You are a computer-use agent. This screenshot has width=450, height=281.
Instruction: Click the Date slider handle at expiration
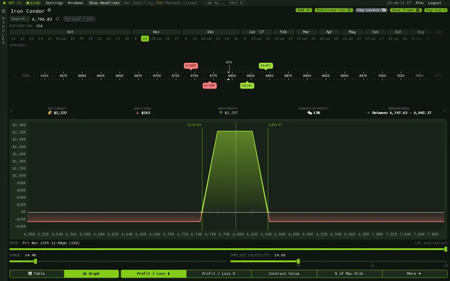(446, 249)
